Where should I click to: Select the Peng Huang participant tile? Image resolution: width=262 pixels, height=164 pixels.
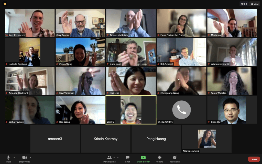[156, 139]
